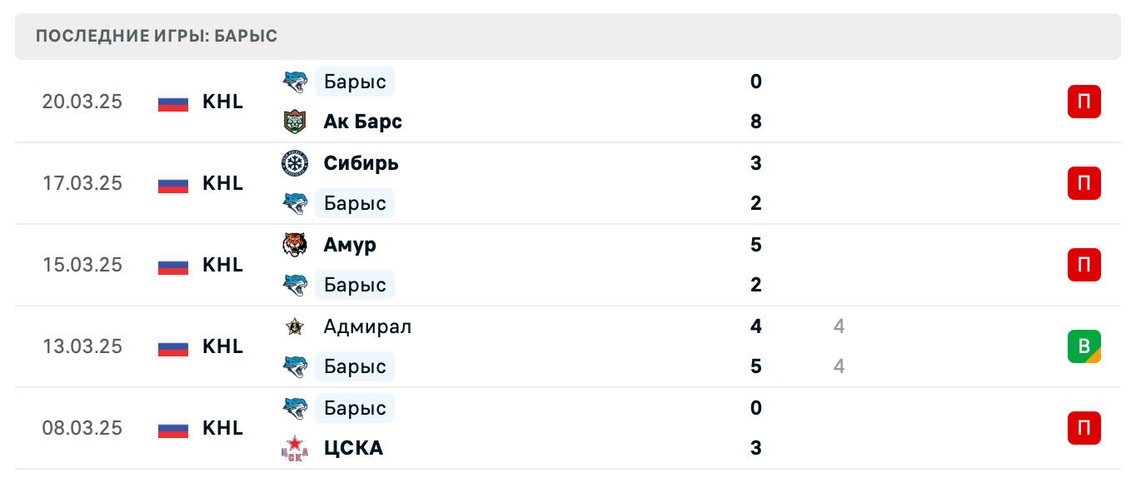The width and height of the screenshot is (1136, 483).
Task: Open the Сибирь club emblem
Action: click(296, 163)
